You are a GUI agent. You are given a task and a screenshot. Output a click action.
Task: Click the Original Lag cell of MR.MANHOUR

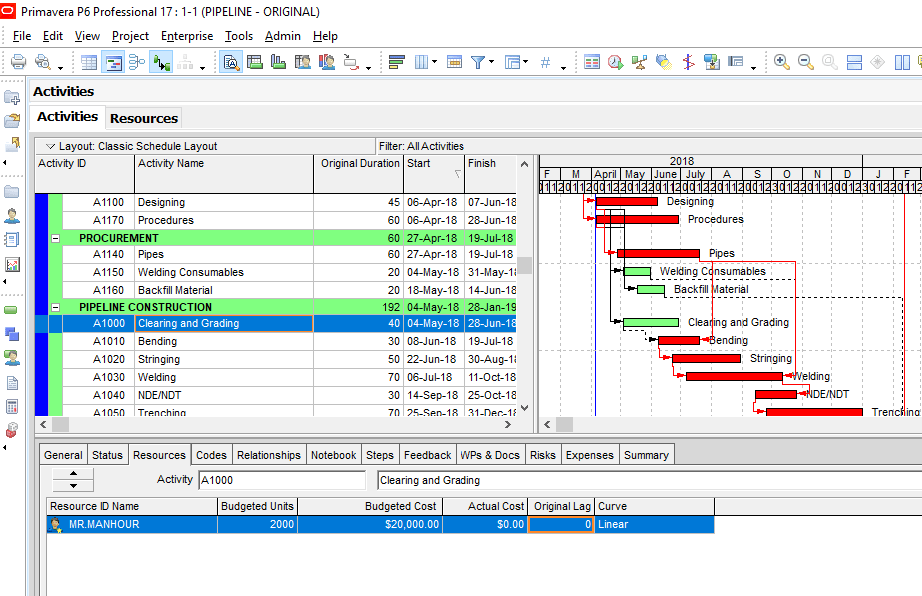[x=561, y=524]
